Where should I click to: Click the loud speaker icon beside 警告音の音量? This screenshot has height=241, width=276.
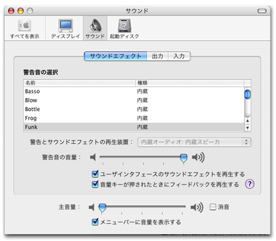click(x=198, y=157)
